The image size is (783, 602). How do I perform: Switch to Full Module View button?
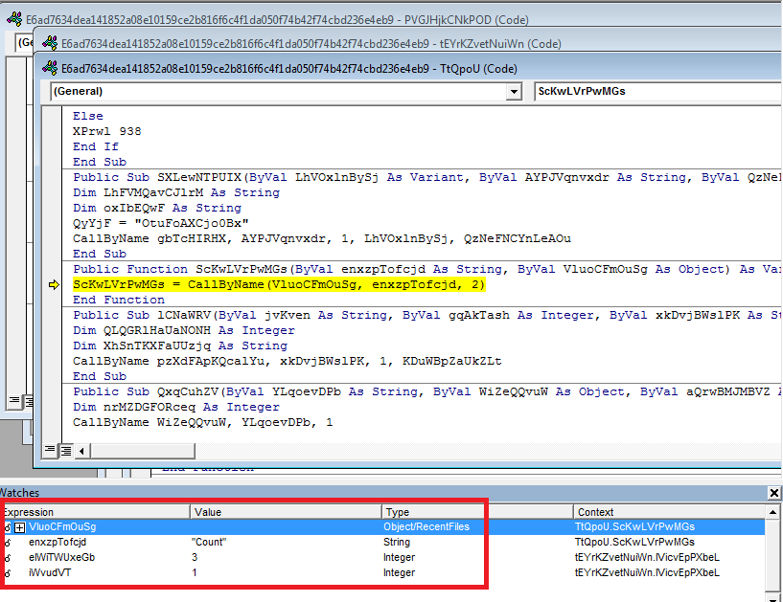(65, 450)
